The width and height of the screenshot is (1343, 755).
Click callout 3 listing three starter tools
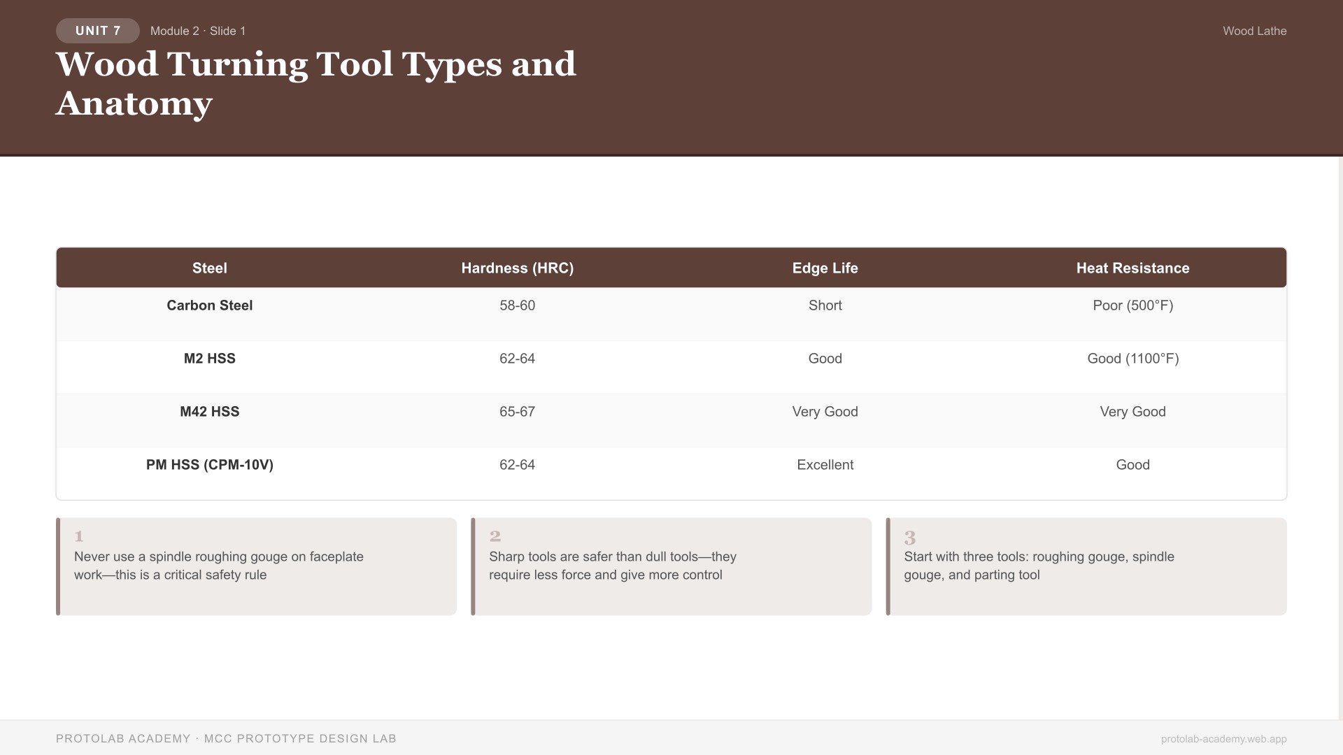(x=1086, y=566)
